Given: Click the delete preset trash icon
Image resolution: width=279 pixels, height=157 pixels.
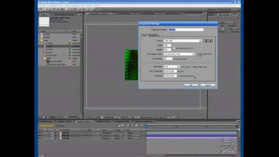Looking at the screenshot, I should click(x=211, y=41).
